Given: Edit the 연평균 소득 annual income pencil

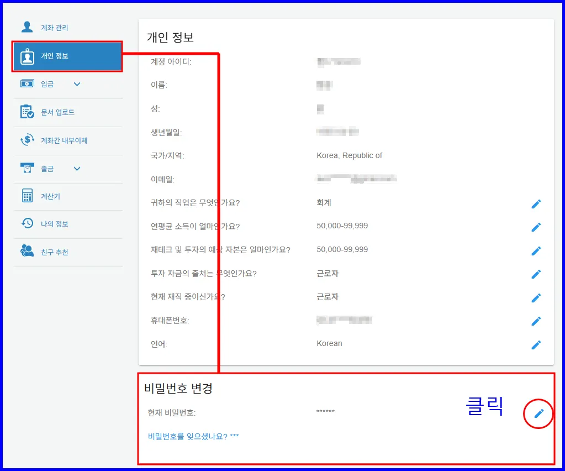Looking at the screenshot, I should (x=536, y=227).
